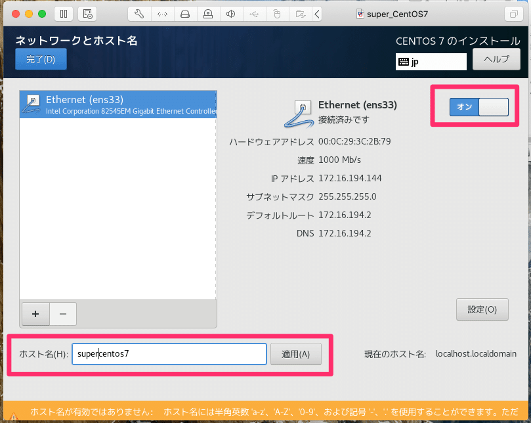The image size is (531, 423).
Task: Apply hostname with 適用(A) button
Action: click(x=295, y=354)
